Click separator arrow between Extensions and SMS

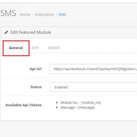coord(56,15)
